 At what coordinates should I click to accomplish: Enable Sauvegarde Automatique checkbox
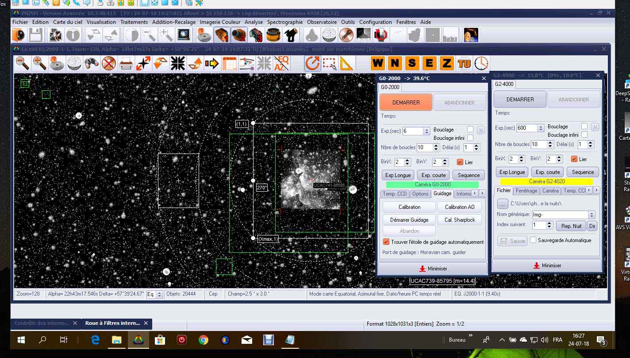(533, 240)
